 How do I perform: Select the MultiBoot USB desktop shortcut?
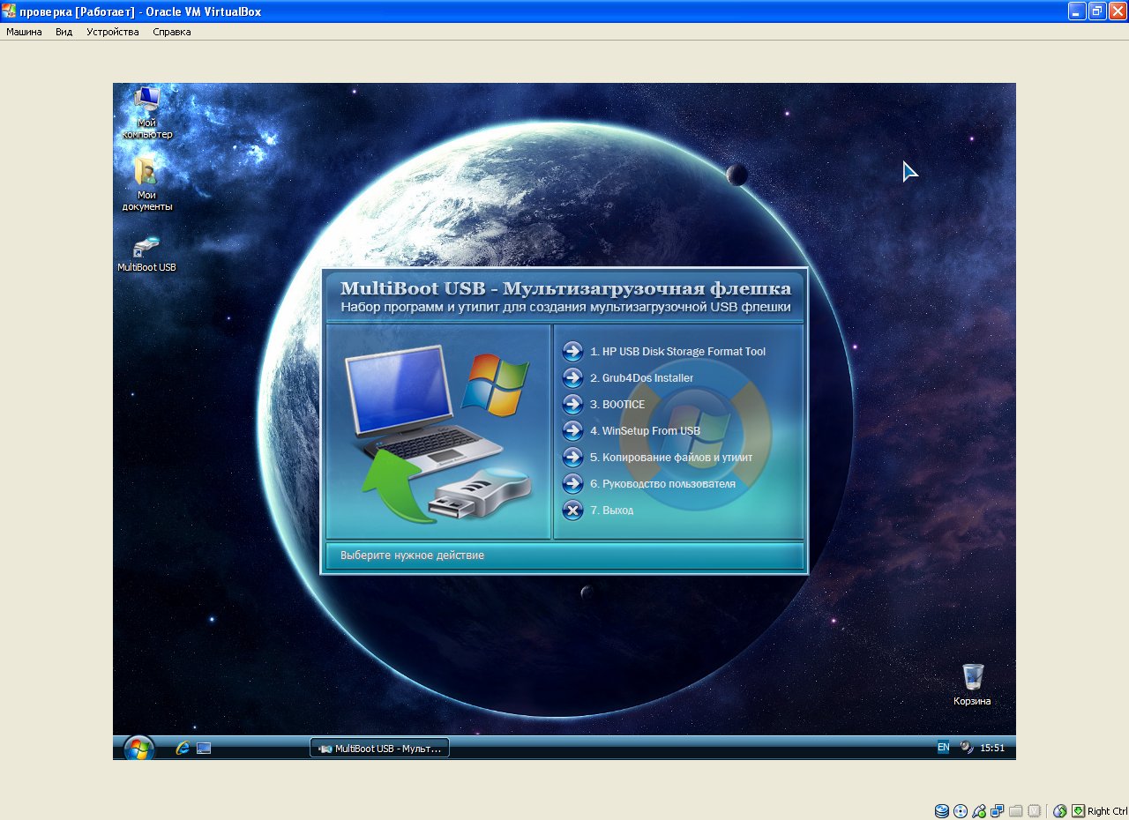point(146,254)
